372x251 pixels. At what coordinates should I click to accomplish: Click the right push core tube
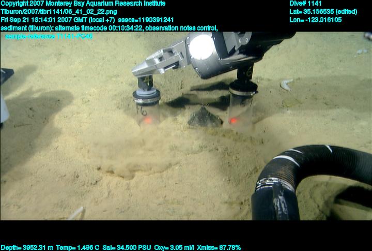click(238, 108)
